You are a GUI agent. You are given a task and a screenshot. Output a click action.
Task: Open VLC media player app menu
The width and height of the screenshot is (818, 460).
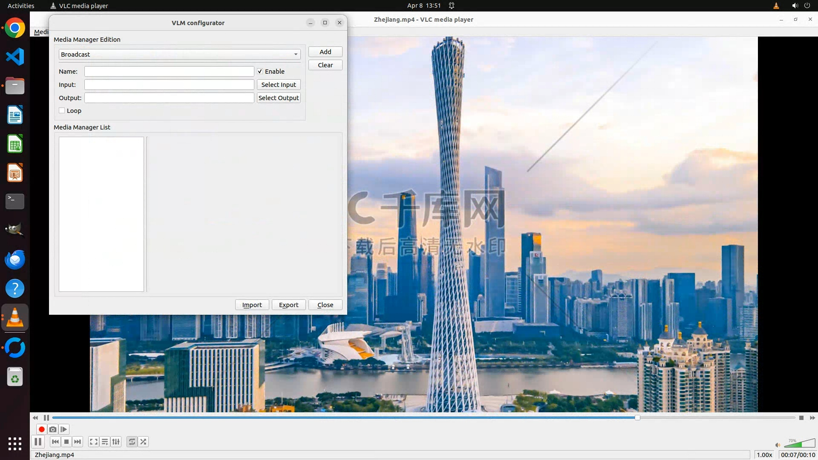point(79,6)
